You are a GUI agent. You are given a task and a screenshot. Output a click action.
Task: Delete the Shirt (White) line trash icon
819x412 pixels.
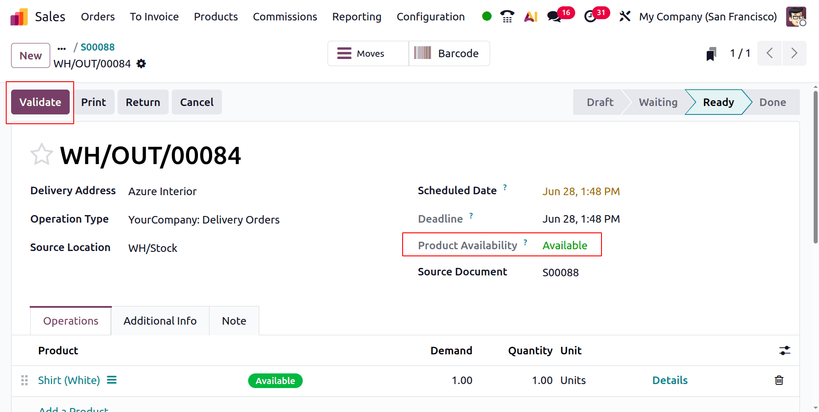pos(779,380)
